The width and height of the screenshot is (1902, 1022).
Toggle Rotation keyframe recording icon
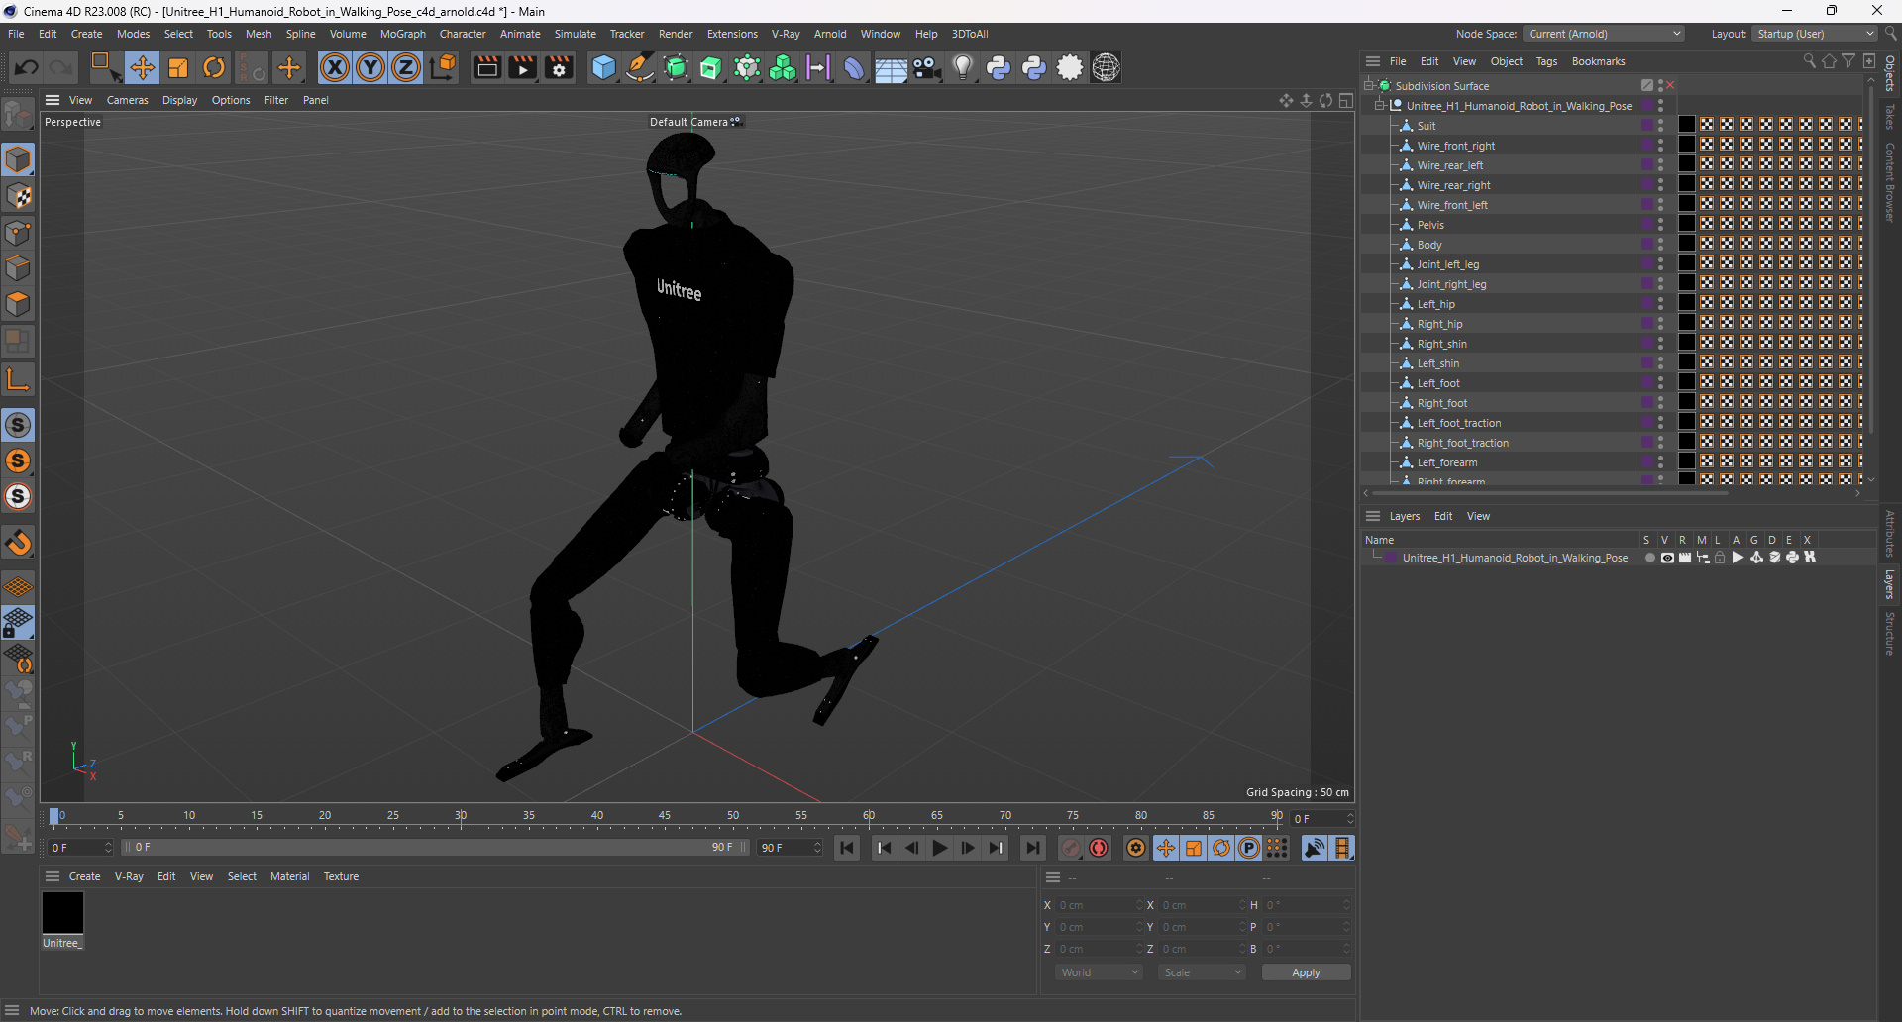pos(1221,848)
